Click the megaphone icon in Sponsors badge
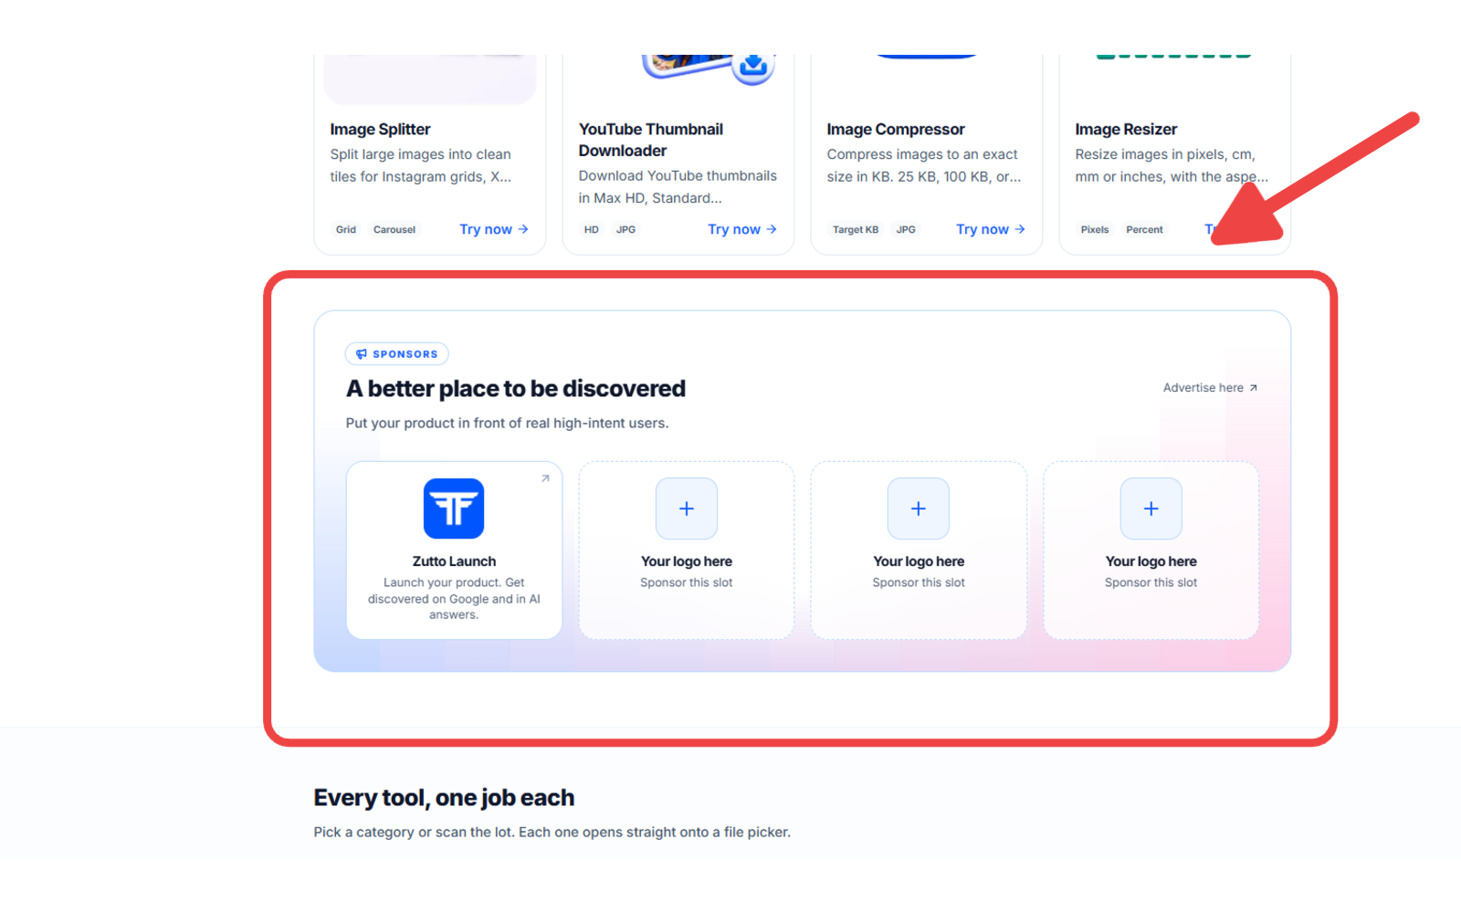Viewport: 1461px width, 913px height. point(362,354)
